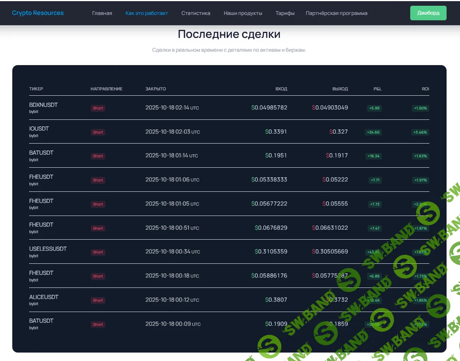Open Наши продукты from navigation

point(242,13)
